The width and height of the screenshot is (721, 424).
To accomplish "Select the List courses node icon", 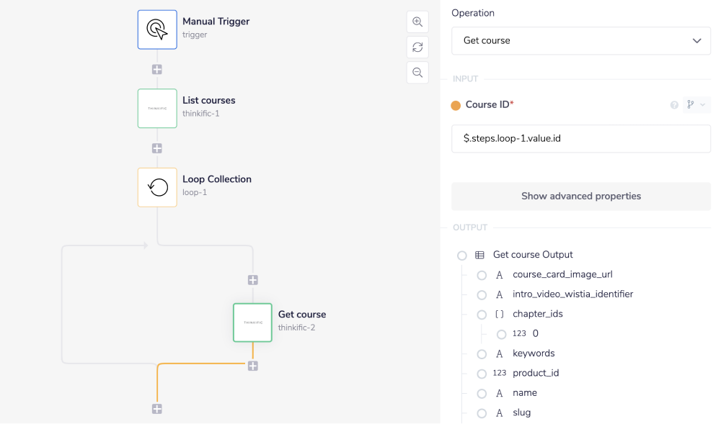I will (157, 108).
